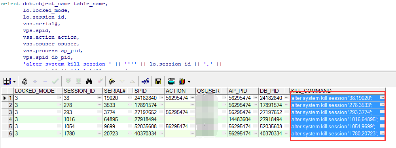Click the Insert record plus icon
Viewport: 396px width, 148px height.
(x=35, y=81)
